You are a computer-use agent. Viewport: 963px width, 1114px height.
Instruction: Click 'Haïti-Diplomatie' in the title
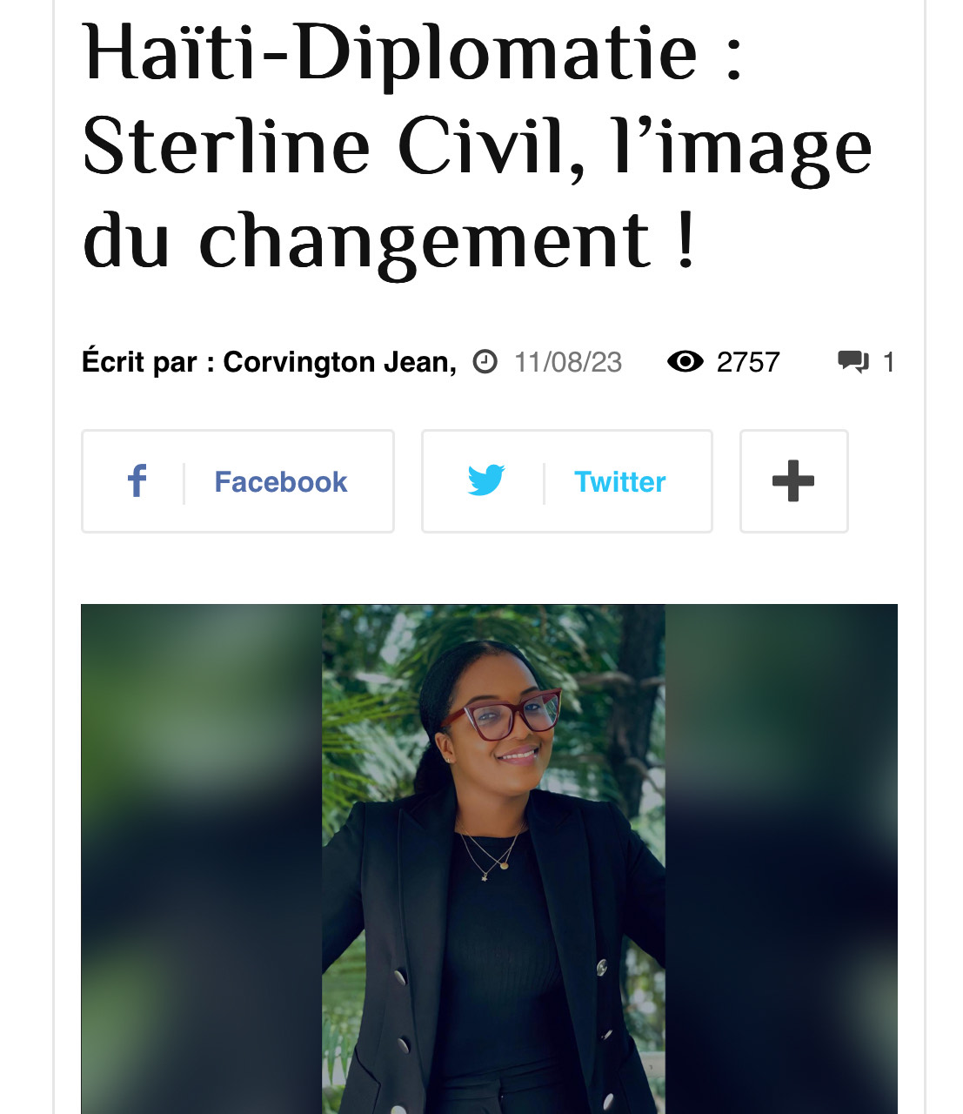[x=390, y=54]
